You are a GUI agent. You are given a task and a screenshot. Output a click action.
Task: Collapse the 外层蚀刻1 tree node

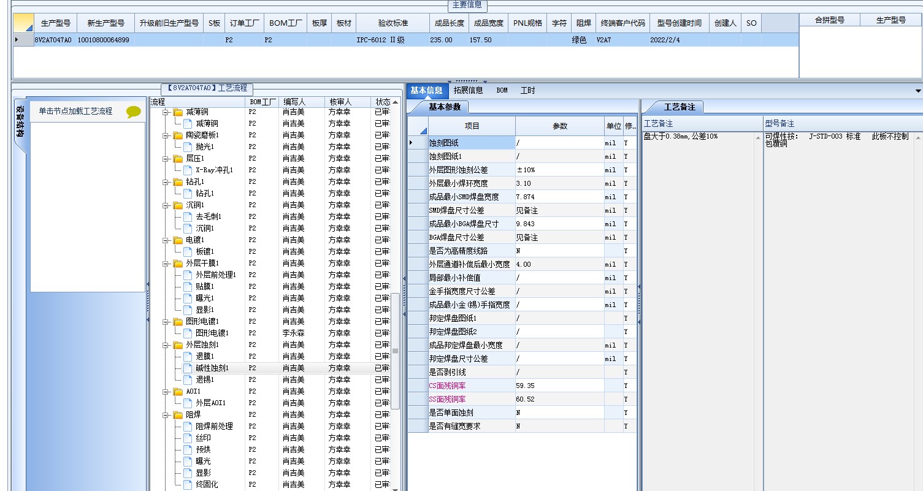click(x=166, y=345)
